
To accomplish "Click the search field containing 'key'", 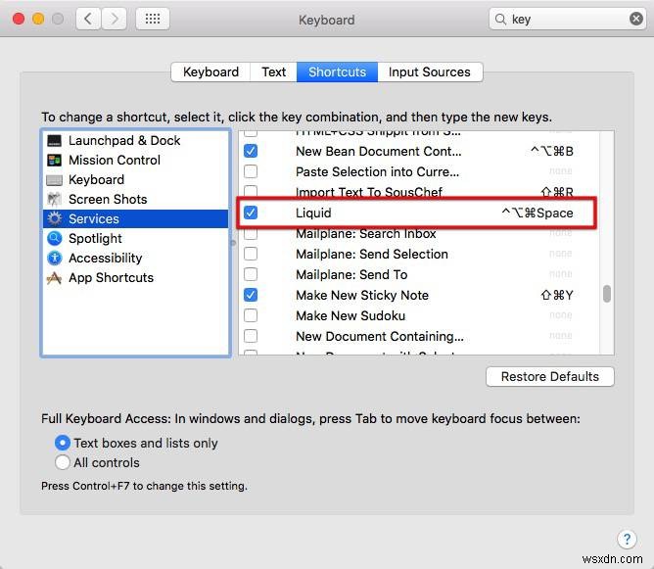I will 568,20.
